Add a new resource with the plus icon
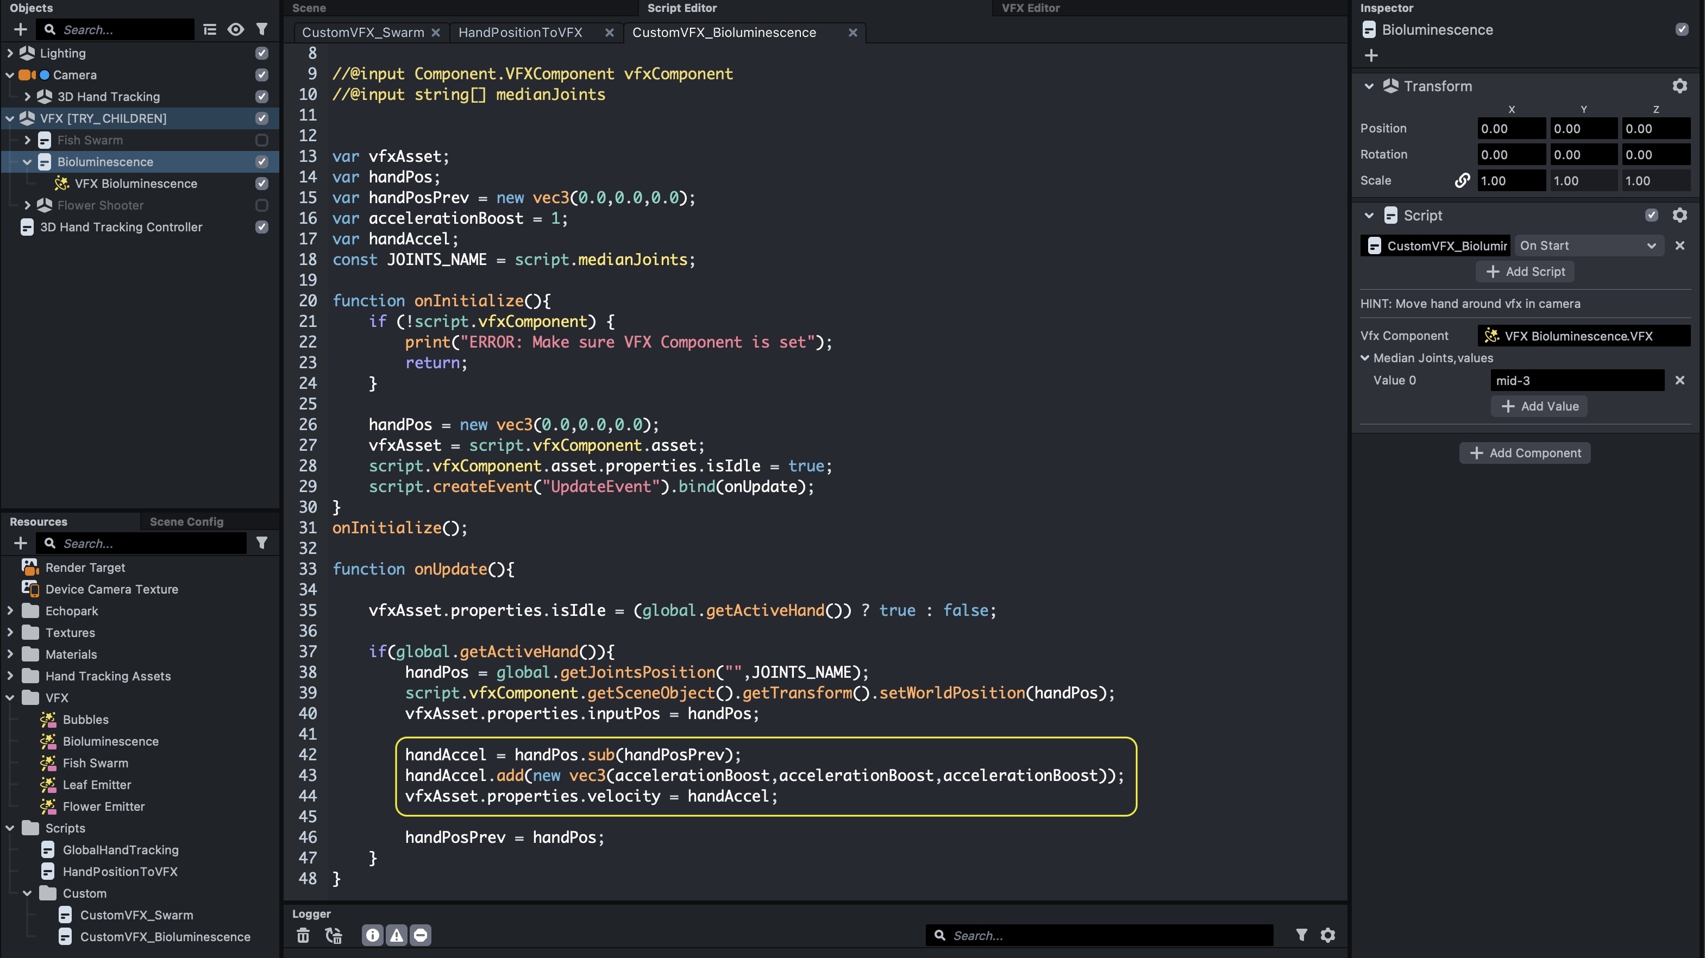Viewport: 1705px width, 958px height. pyautogui.click(x=21, y=543)
